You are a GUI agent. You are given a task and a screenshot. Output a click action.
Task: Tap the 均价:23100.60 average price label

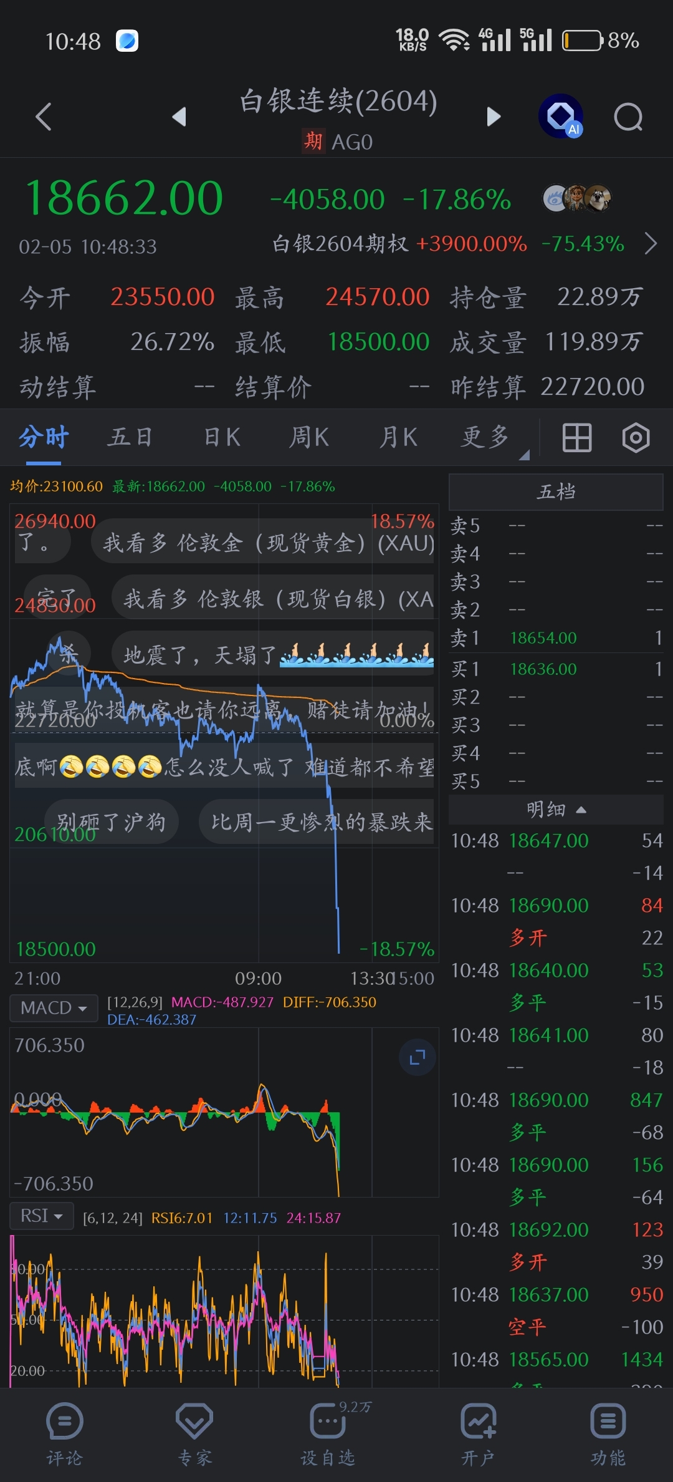56,486
